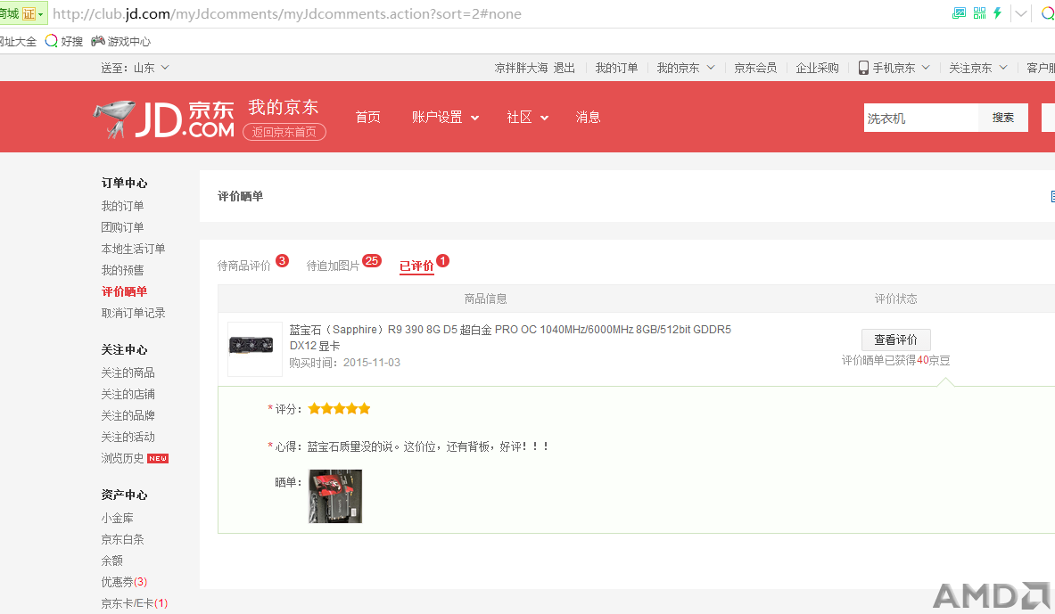1055x614 pixels.
Task: Open the 好搜 bookmark
Action: click(x=64, y=41)
